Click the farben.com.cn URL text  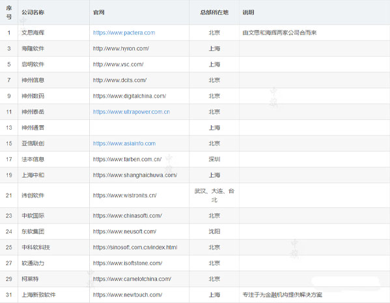[127, 159]
